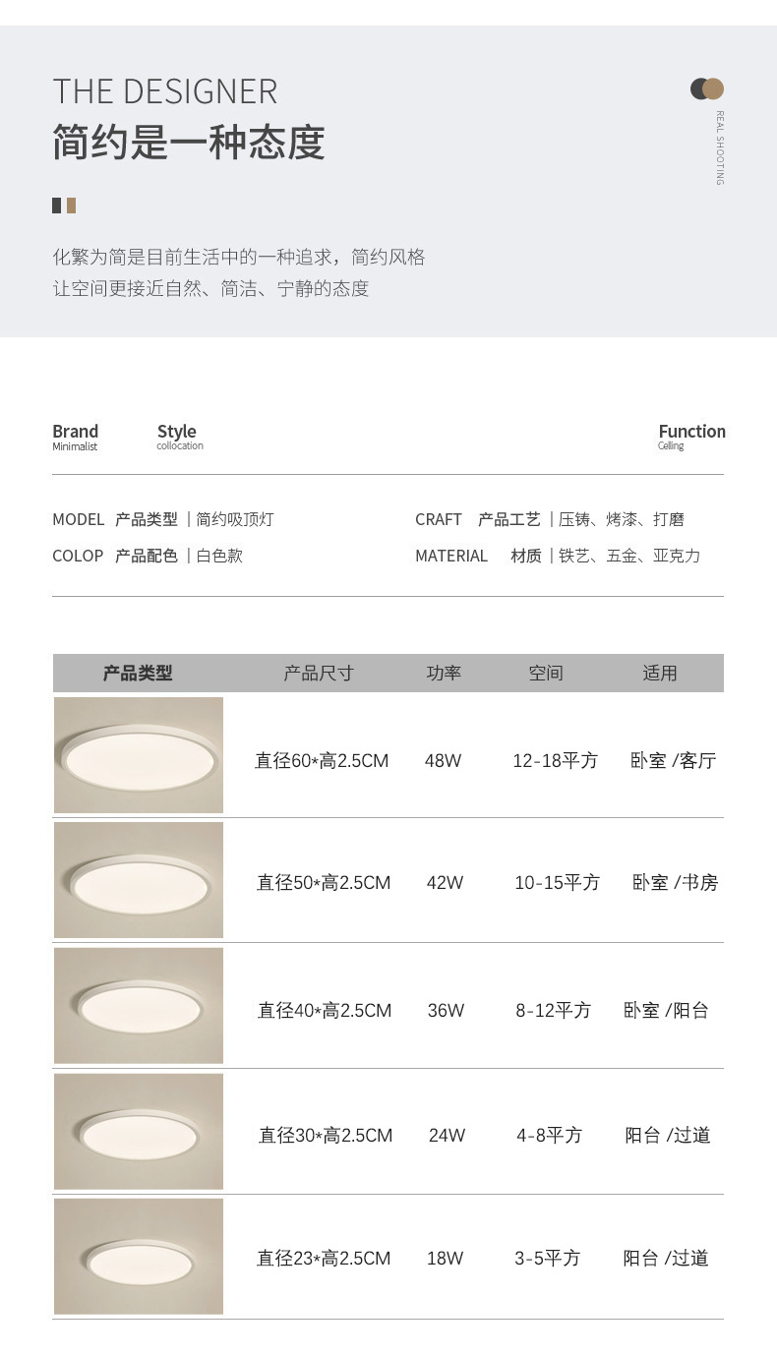Click the Style label
Screen dimensions: 777x1356
pyautogui.click(x=177, y=432)
